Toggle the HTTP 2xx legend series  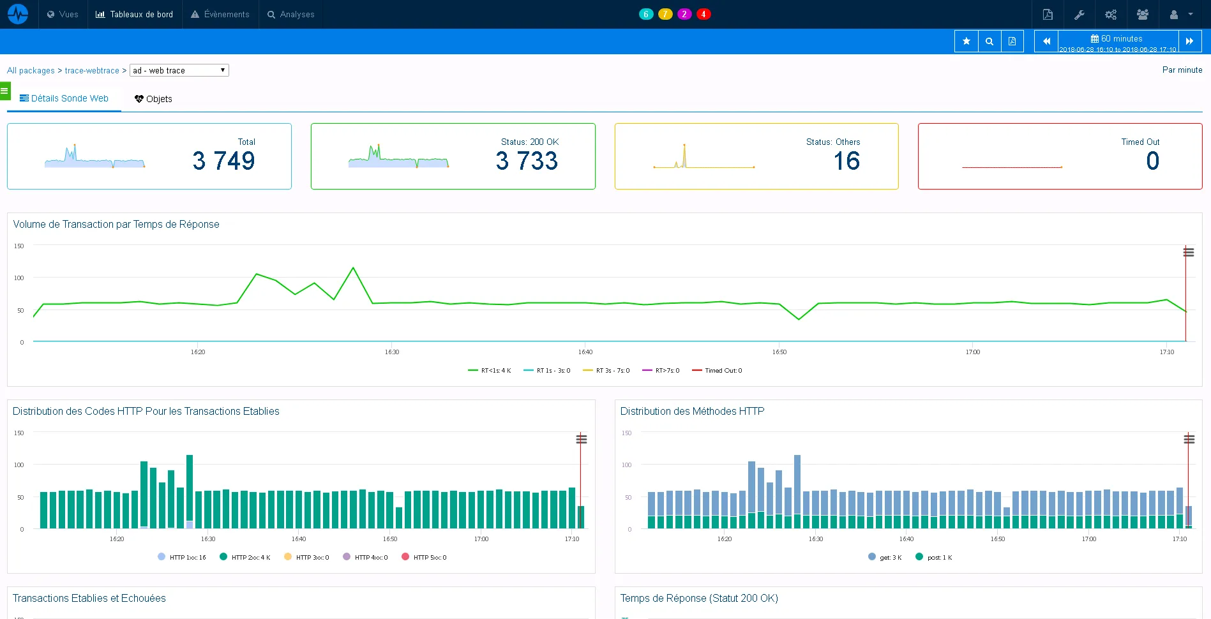tap(245, 556)
